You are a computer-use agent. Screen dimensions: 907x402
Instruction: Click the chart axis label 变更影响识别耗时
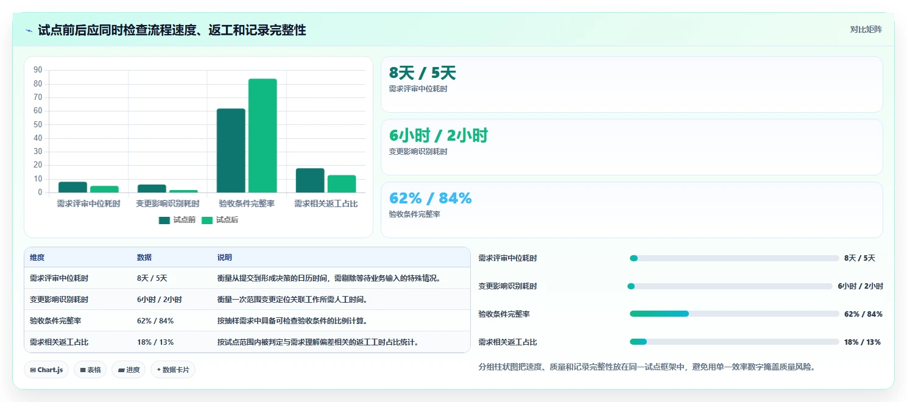(168, 204)
